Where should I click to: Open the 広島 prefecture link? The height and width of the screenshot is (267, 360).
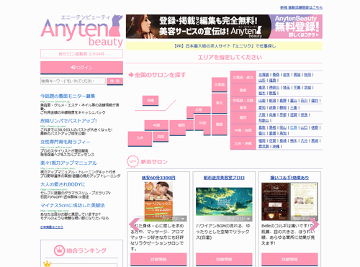[x=294, y=127]
